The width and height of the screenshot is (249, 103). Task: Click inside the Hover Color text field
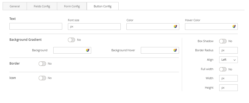click(208, 27)
